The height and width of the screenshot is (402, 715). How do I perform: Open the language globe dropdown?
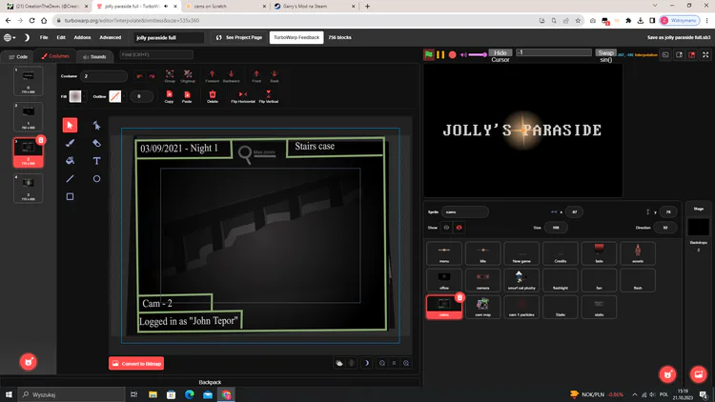coord(10,37)
